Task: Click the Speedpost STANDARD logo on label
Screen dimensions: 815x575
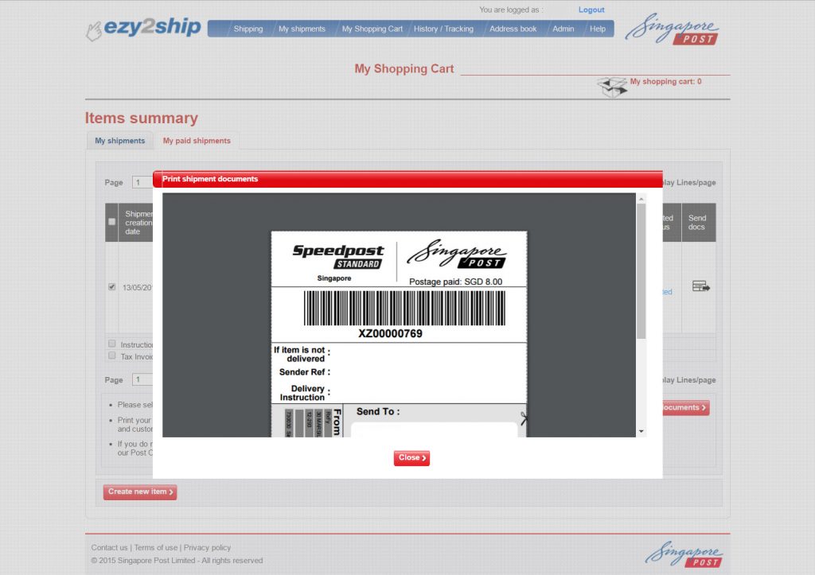Action: 338,257
